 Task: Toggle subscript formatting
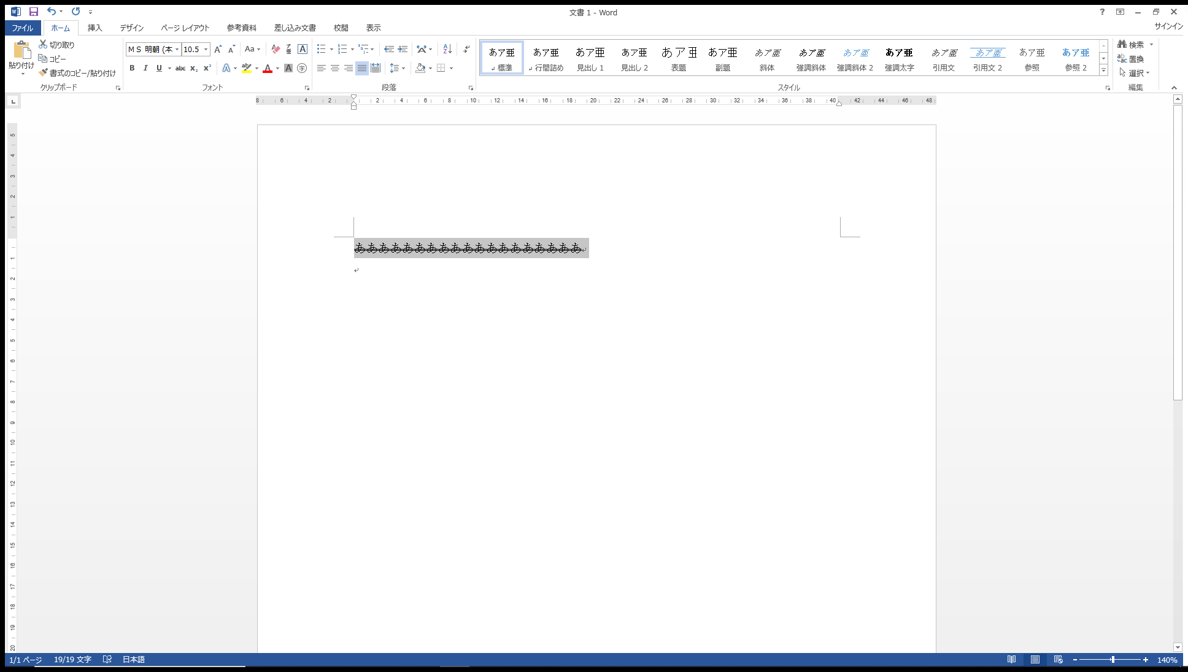194,68
